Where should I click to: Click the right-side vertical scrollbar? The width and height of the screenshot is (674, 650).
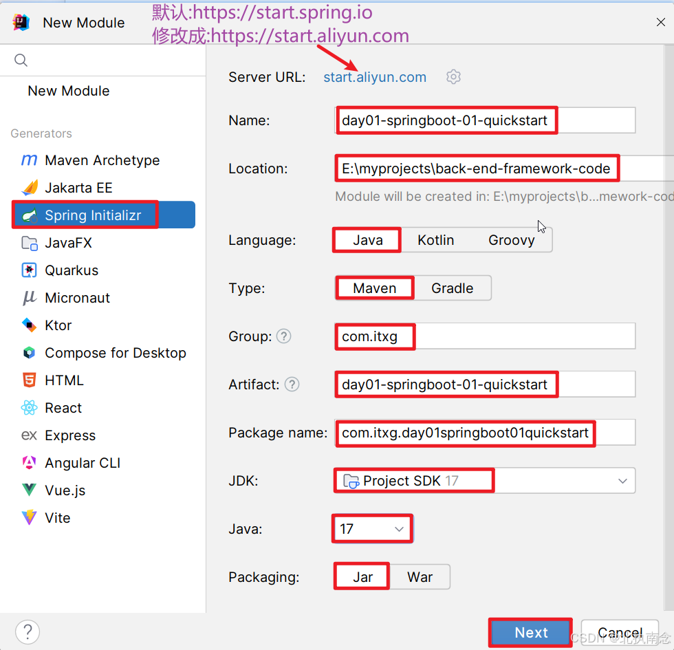(668, 327)
